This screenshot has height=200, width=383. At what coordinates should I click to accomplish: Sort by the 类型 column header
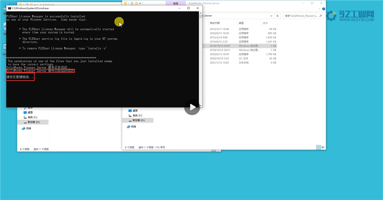pyautogui.click(x=241, y=23)
